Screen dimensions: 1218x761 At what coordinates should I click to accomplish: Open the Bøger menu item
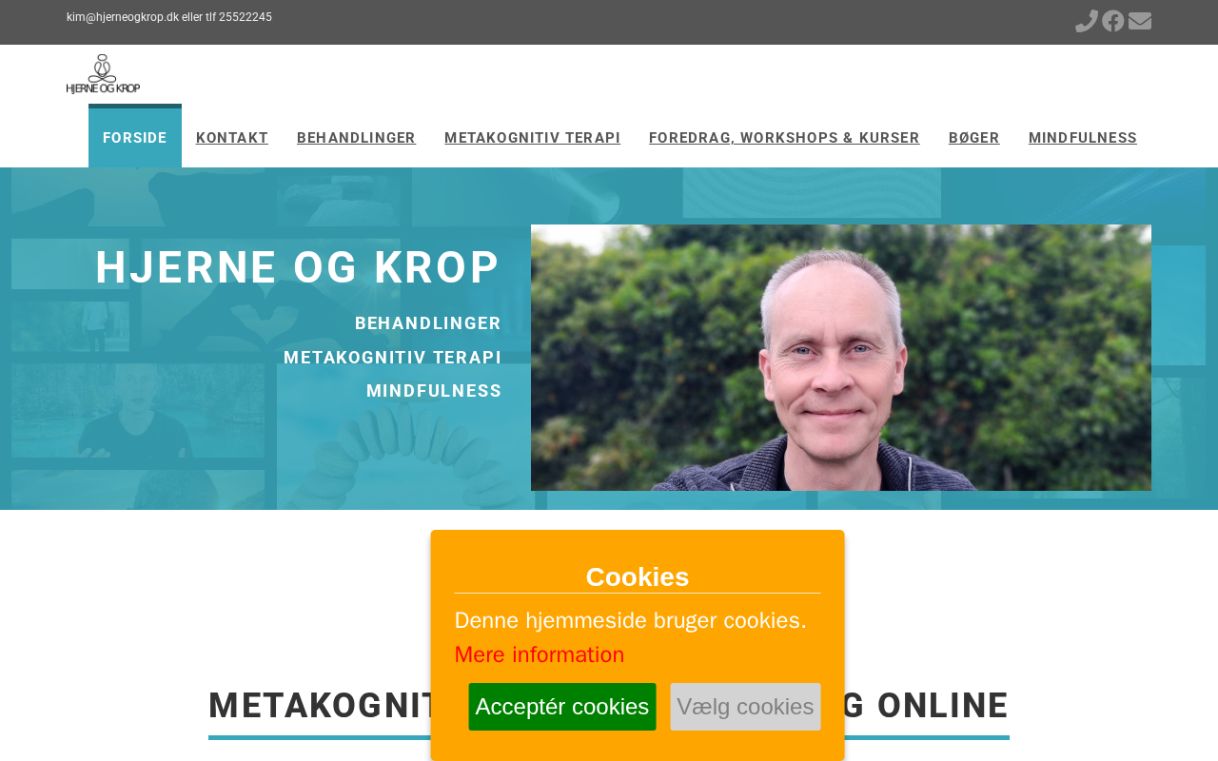pyautogui.click(x=974, y=138)
